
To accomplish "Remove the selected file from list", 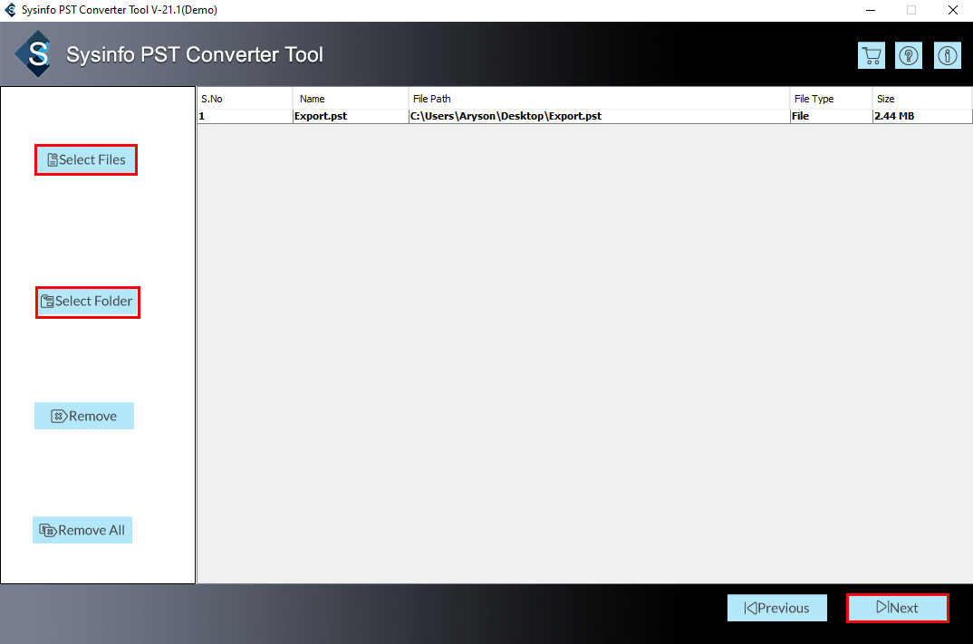I will pos(83,416).
